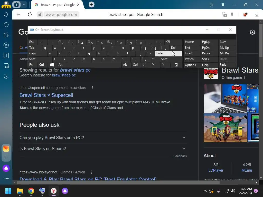Image resolution: width=263 pixels, height=197 pixels.
Task: Toggle Fade on the on-screen keyboard
Action: (x=227, y=65)
